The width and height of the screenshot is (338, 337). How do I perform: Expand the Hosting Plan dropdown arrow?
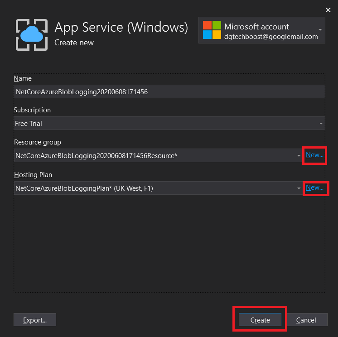[299, 188]
